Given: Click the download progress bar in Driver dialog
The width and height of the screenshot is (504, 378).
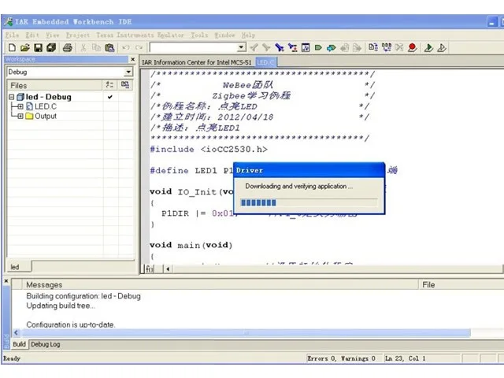Looking at the screenshot, I should [309, 202].
